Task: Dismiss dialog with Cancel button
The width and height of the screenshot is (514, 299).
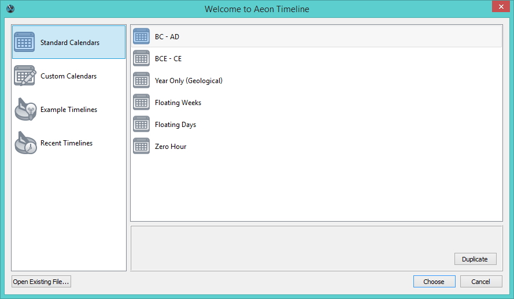Action: (481, 282)
